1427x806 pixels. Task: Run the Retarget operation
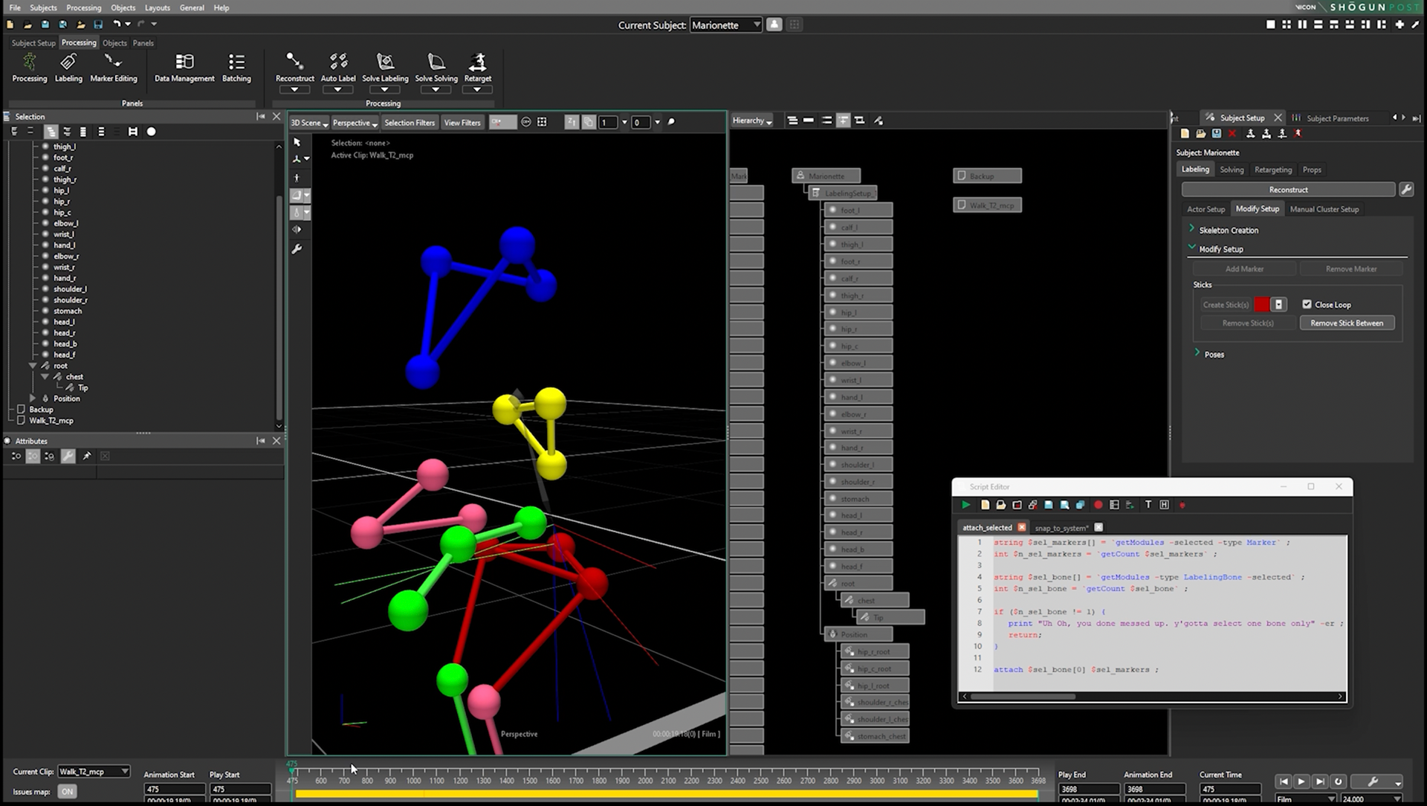point(478,67)
